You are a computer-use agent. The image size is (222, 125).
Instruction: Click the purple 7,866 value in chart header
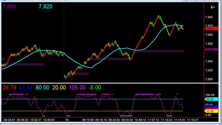[9, 7]
